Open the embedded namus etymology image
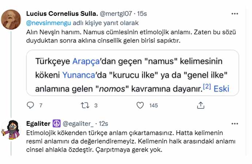Screen dimensions: 252x164 [133, 73]
